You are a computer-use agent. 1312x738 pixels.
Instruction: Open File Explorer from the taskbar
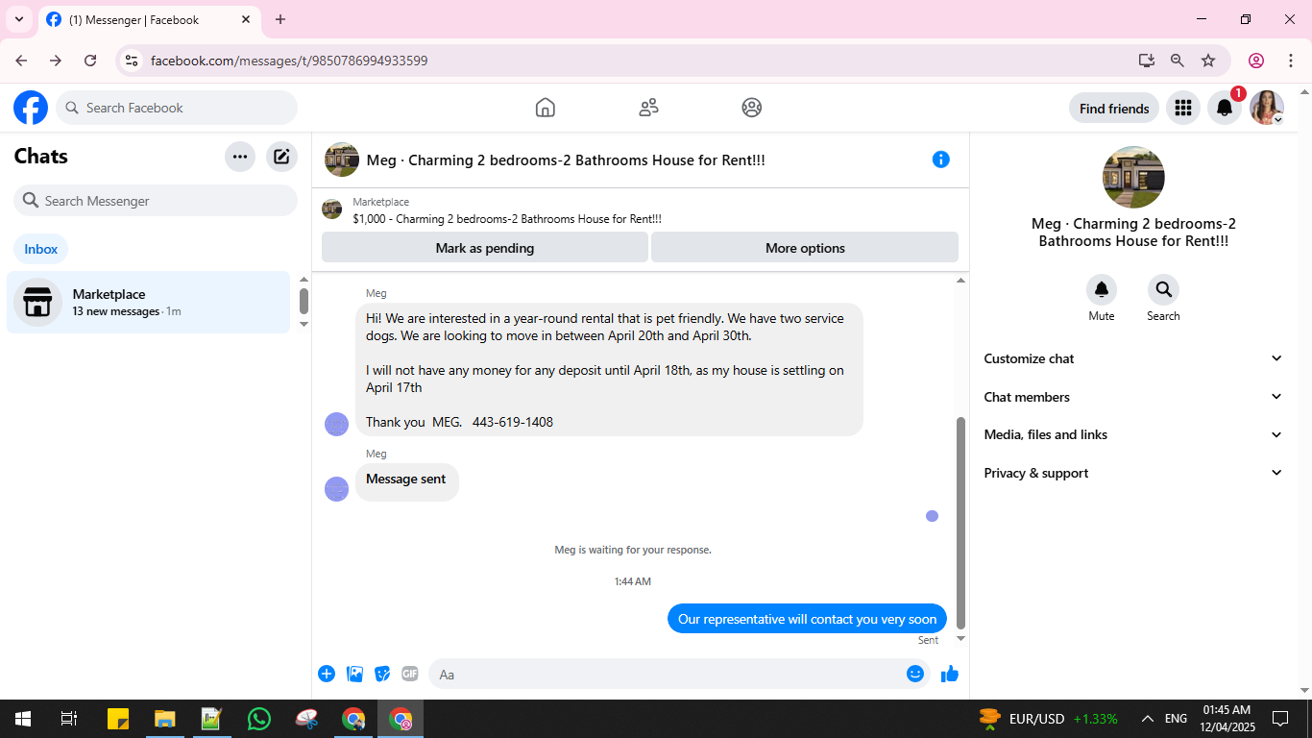coord(165,719)
